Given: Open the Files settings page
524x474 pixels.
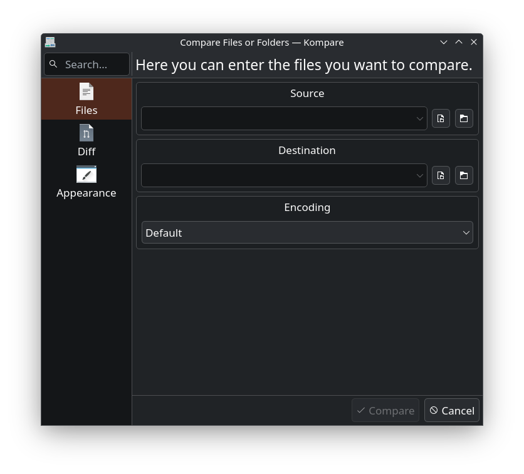Looking at the screenshot, I should [86, 98].
